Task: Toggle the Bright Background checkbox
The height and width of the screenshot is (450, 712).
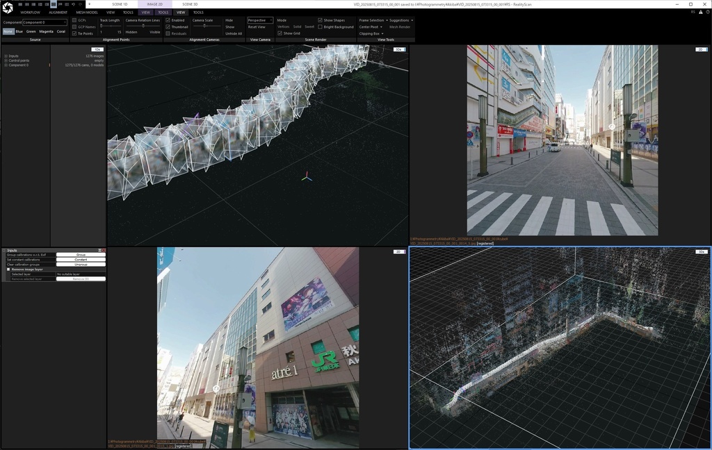Action: click(x=320, y=26)
